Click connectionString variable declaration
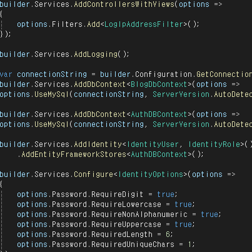The height and width of the screenshot is (252, 252). pos(52,74)
